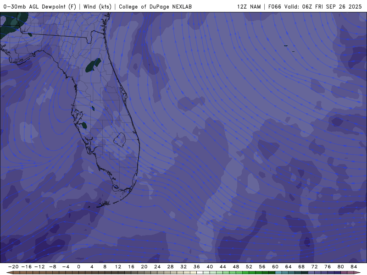
Task: Click the -8 value on the color scale
Action: pyautogui.click(x=52, y=267)
